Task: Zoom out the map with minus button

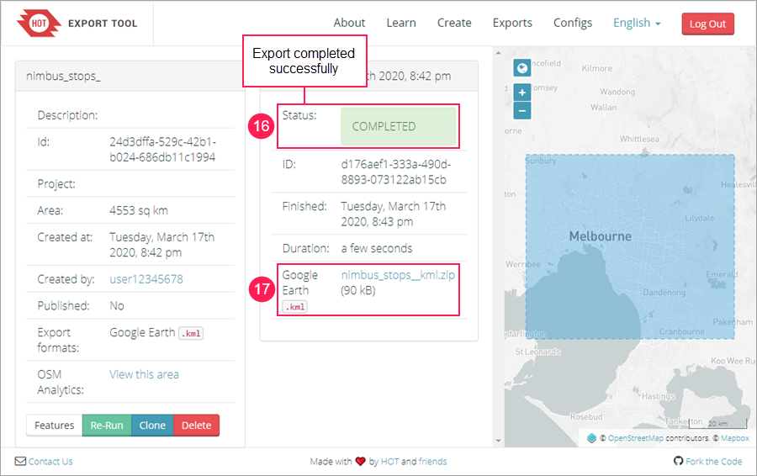Action: click(x=521, y=110)
